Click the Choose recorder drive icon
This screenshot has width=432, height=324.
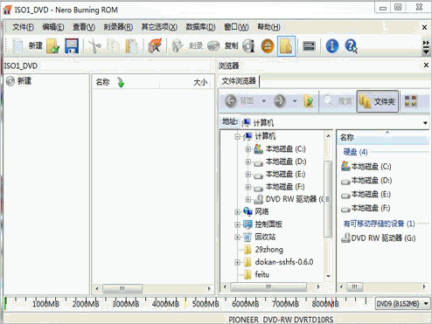tap(309, 45)
